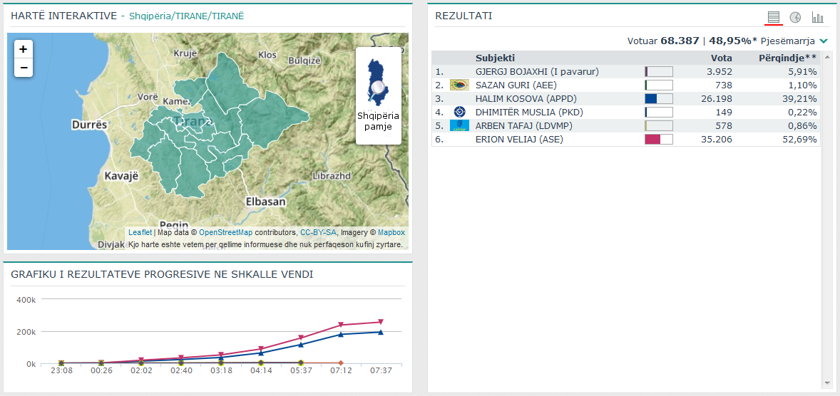840x396 pixels.
Task: Click total votes figure 68.387
Action: tap(680, 41)
